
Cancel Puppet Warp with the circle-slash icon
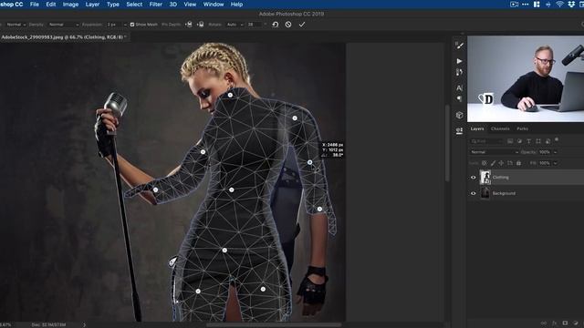click(x=288, y=25)
